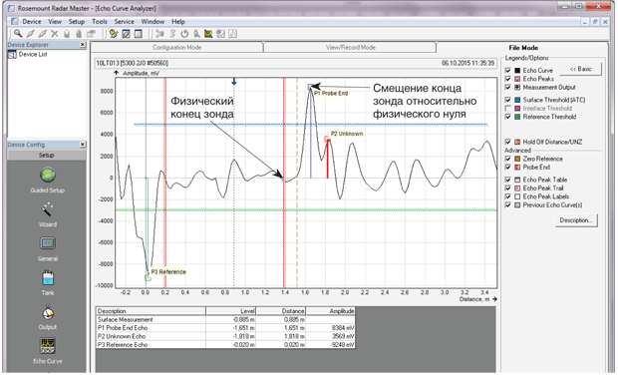Image resolution: width=618 pixels, height=376 pixels.
Task: Select the P1 Probe End Echo row
Action: coord(225,328)
